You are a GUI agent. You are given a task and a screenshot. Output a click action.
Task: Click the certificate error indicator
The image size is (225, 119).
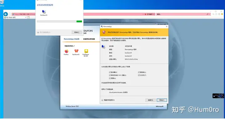[x=149, y=14]
